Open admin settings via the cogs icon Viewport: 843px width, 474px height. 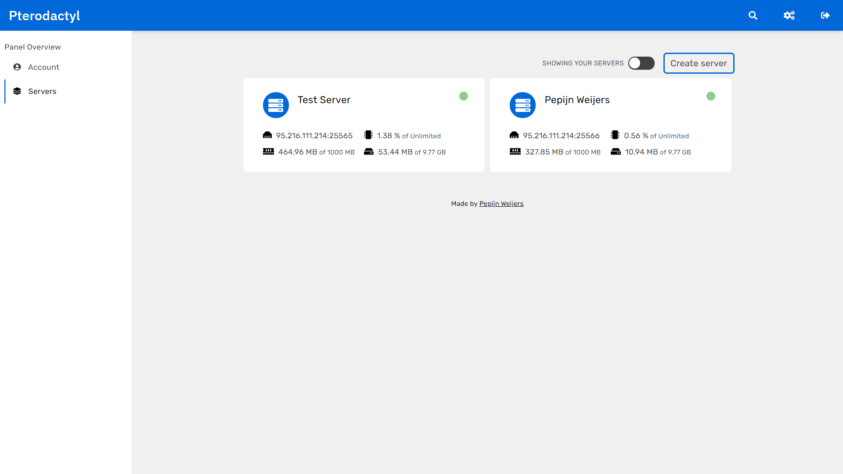(789, 15)
